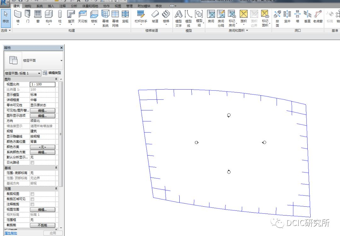This screenshot has width=340, height=236.
Task: Click the 幕墙网格 curtain grid tool
Action: (115, 19)
